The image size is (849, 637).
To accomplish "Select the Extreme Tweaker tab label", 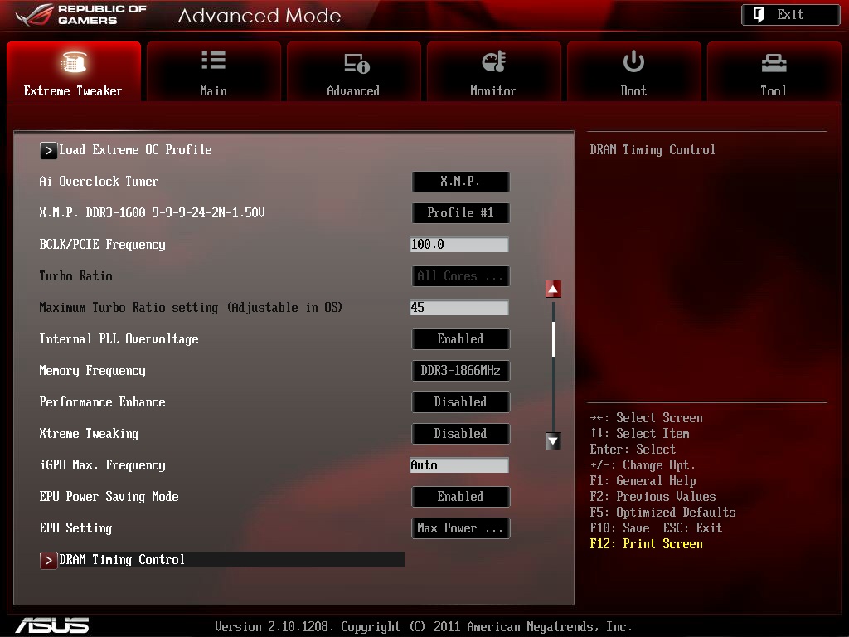I will coord(73,91).
